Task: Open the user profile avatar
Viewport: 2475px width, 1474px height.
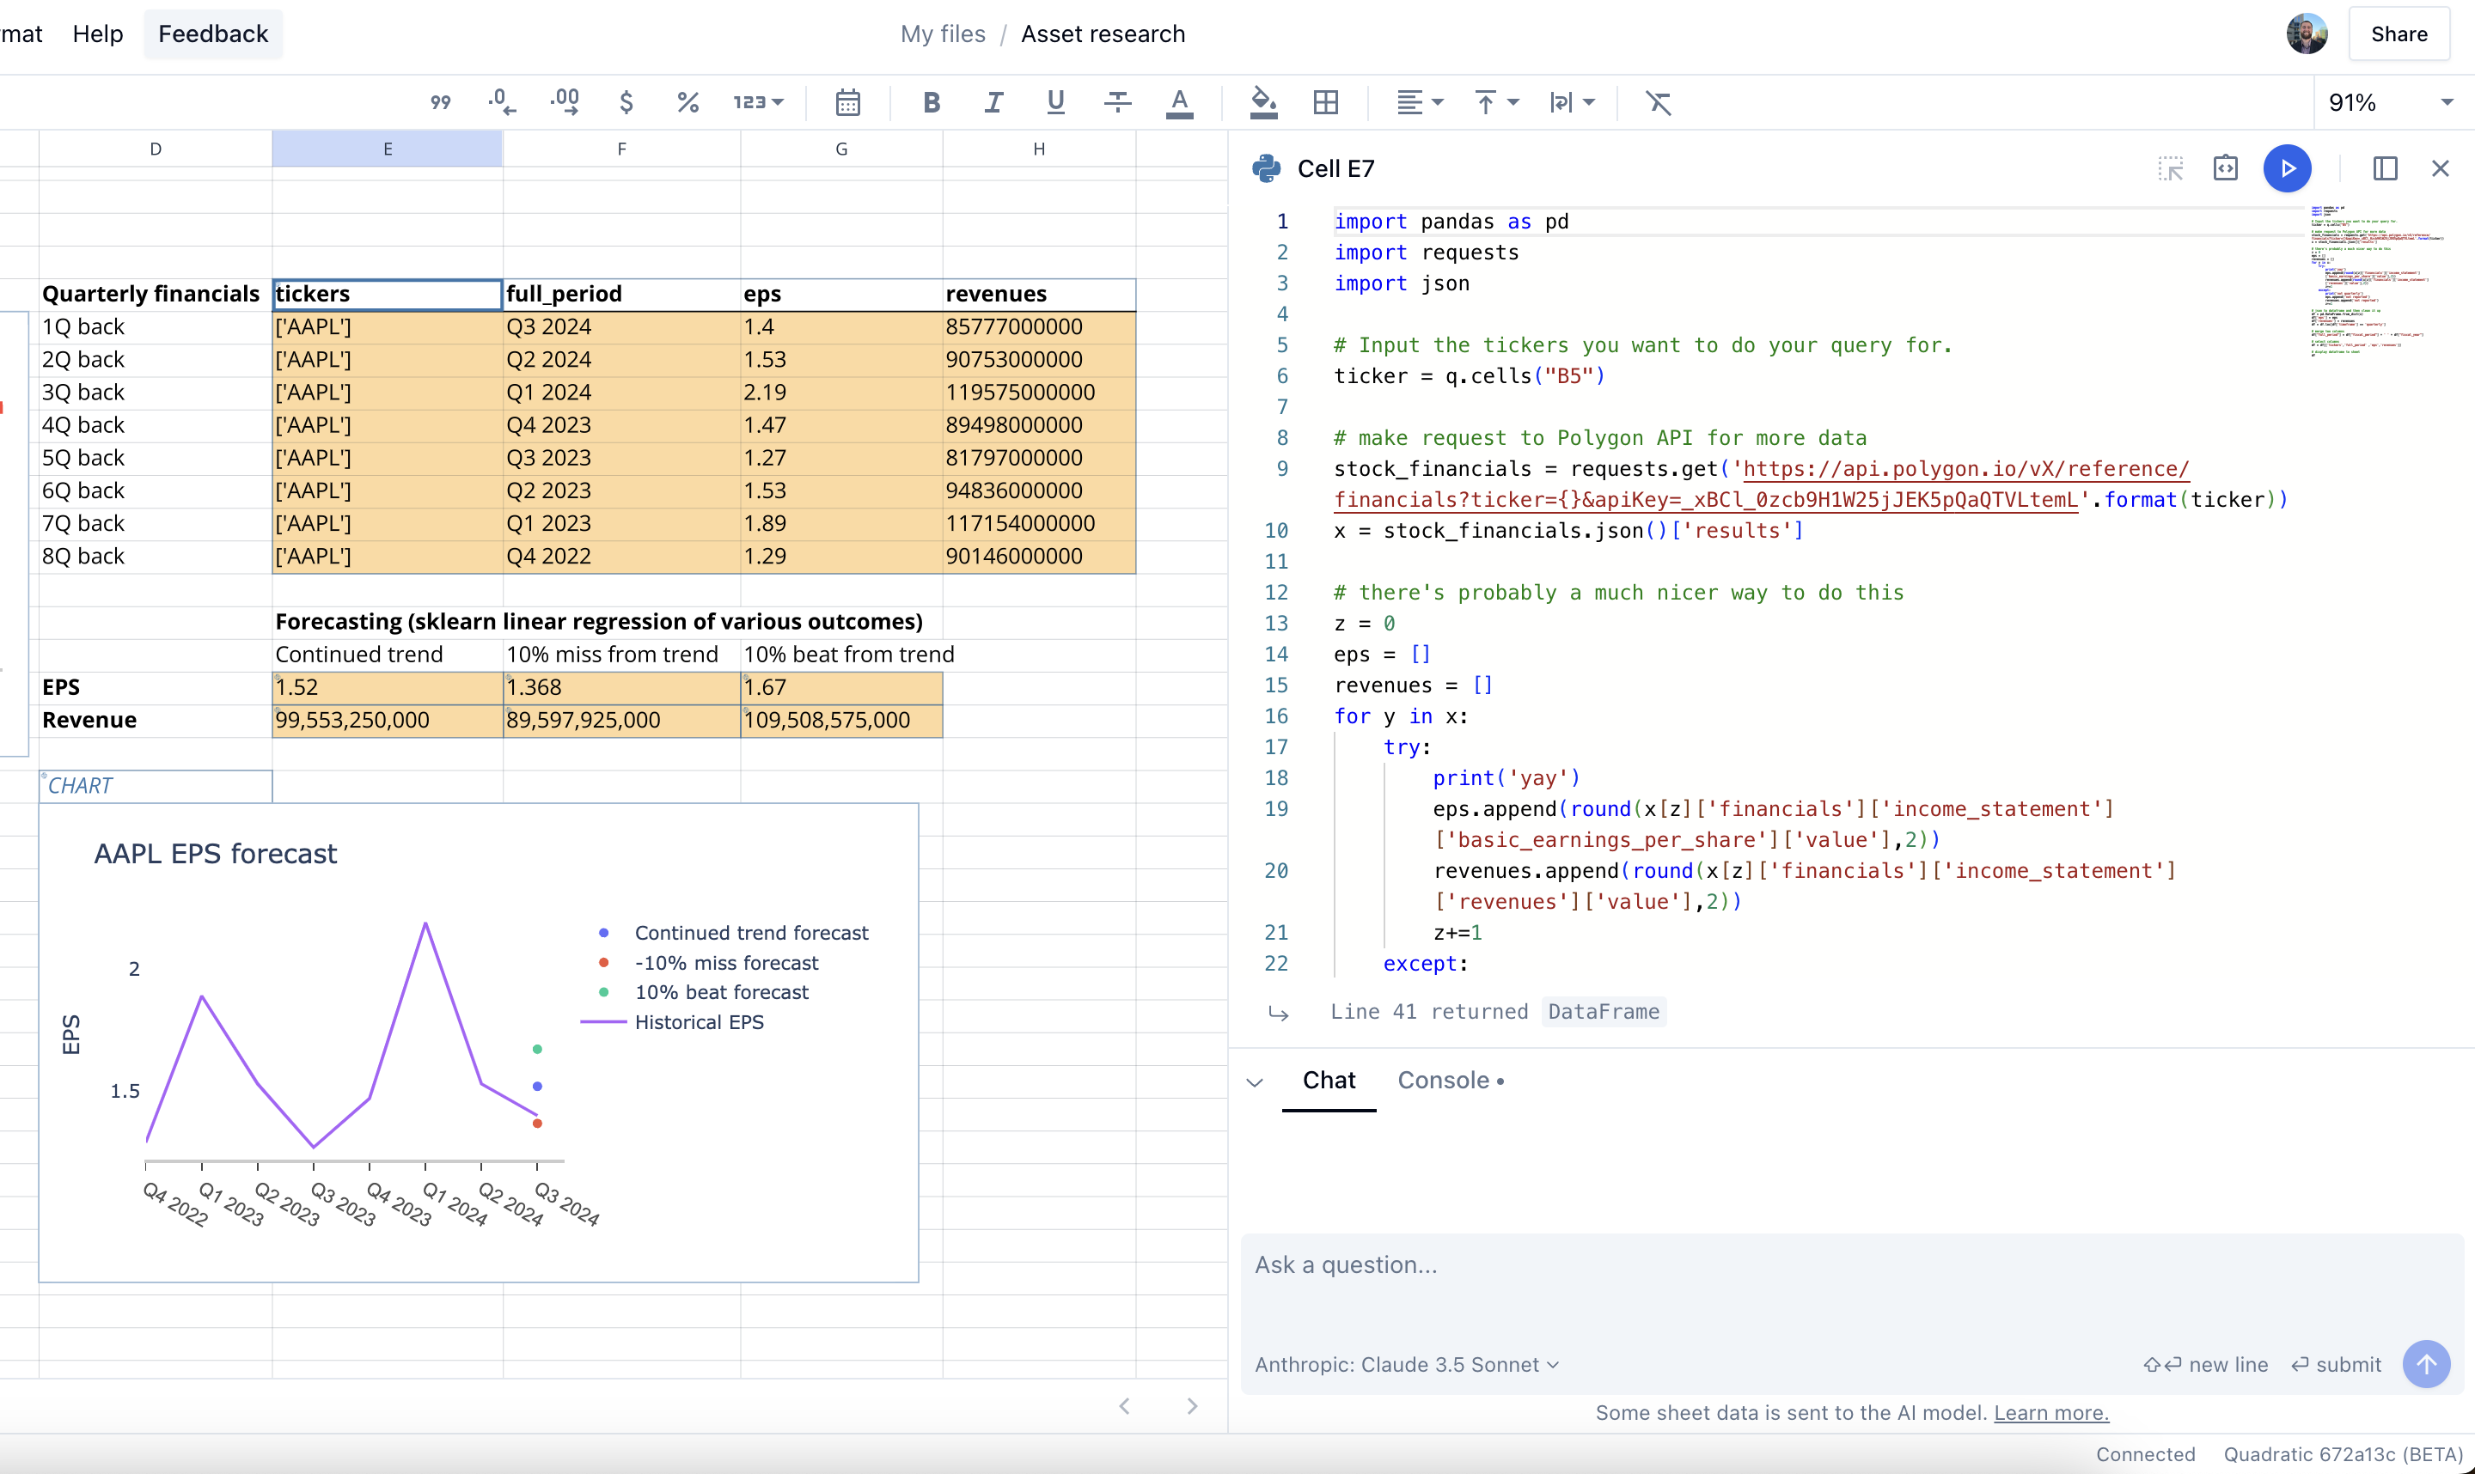Action: [x=2306, y=33]
